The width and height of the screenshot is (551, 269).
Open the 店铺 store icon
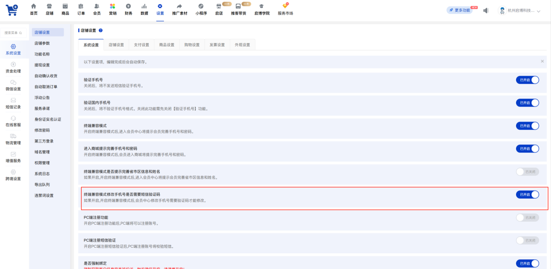(x=49, y=6)
